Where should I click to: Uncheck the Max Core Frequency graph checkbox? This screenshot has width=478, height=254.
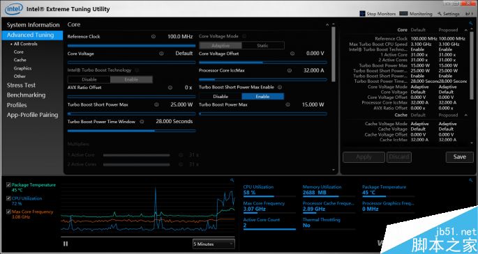(8, 212)
